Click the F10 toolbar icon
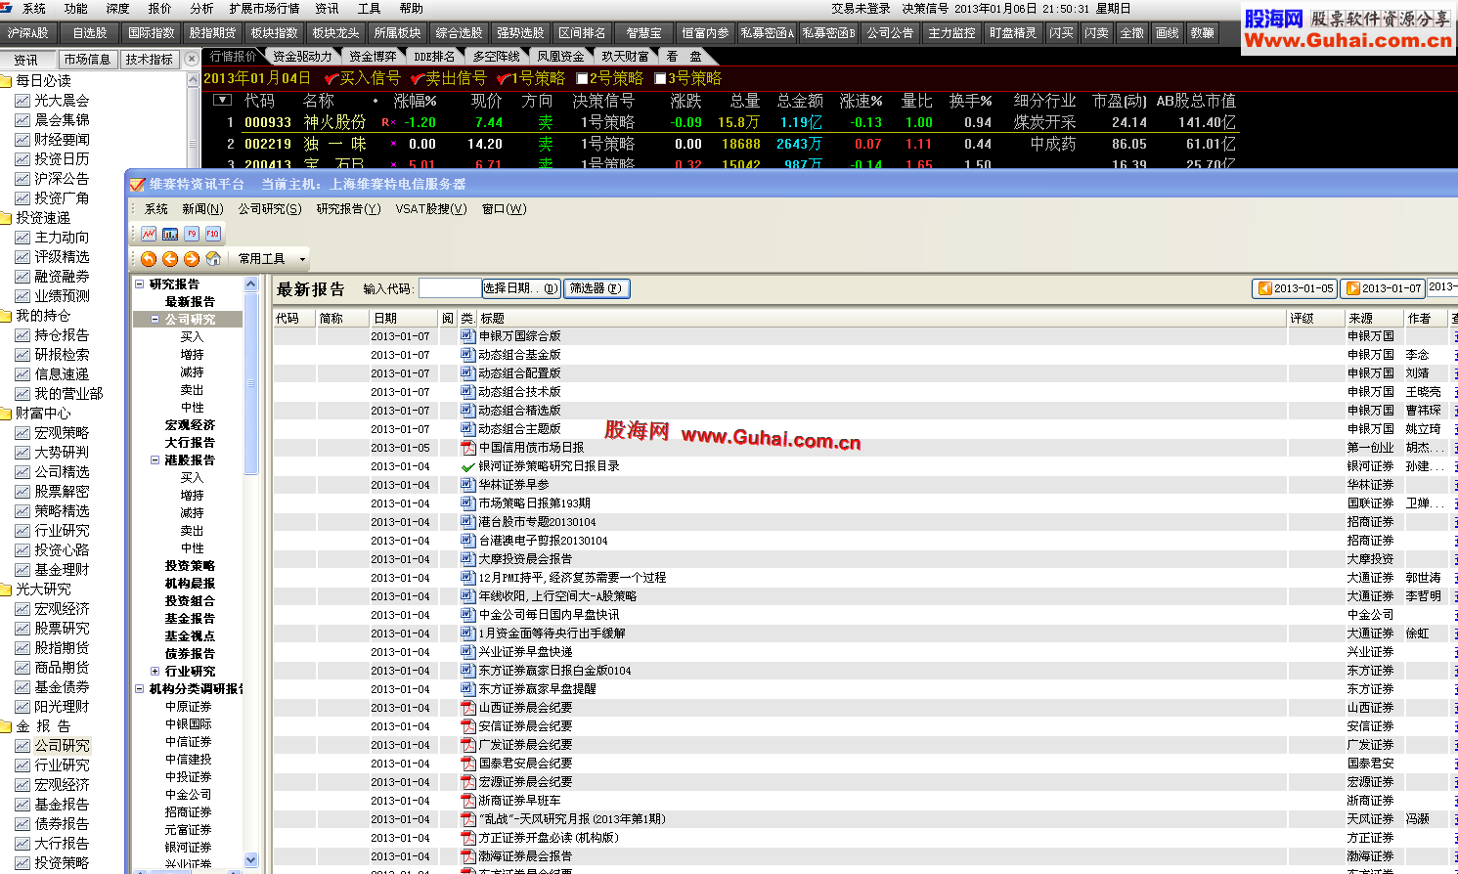The image size is (1458, 874). click(213, 234)
